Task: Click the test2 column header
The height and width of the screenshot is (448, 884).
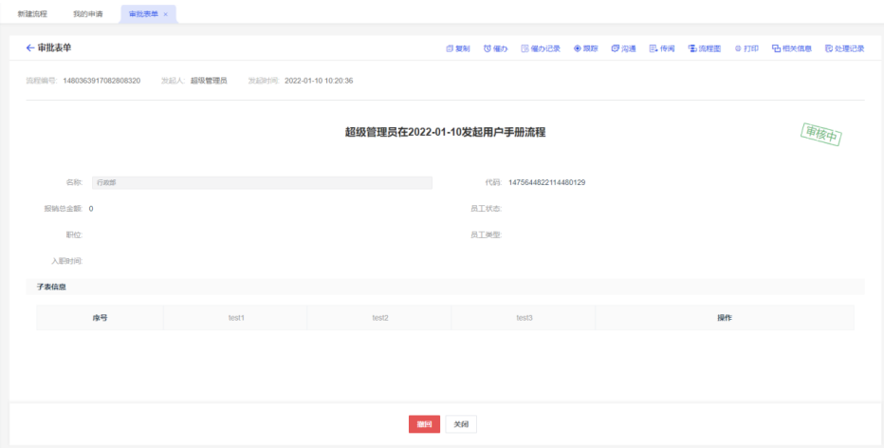Action: coord(379,317)
